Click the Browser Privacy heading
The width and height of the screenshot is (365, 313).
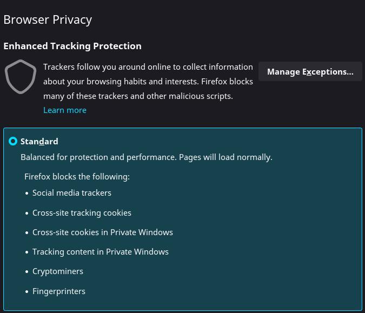click(x=48, y=19)
